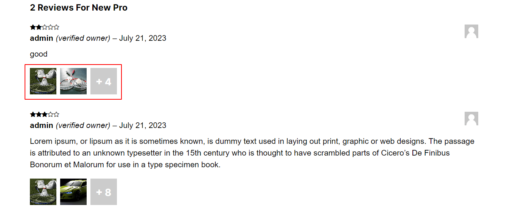Click "(verified owner)" label in the two-star review

coord(83,38)
